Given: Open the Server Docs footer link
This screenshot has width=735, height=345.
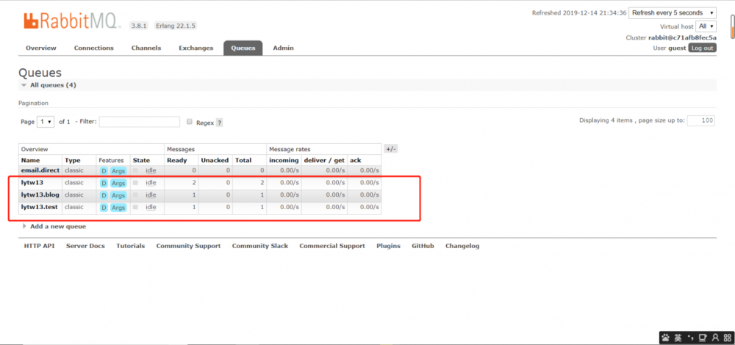Looking at the screenshot, I should pos(85,246).
